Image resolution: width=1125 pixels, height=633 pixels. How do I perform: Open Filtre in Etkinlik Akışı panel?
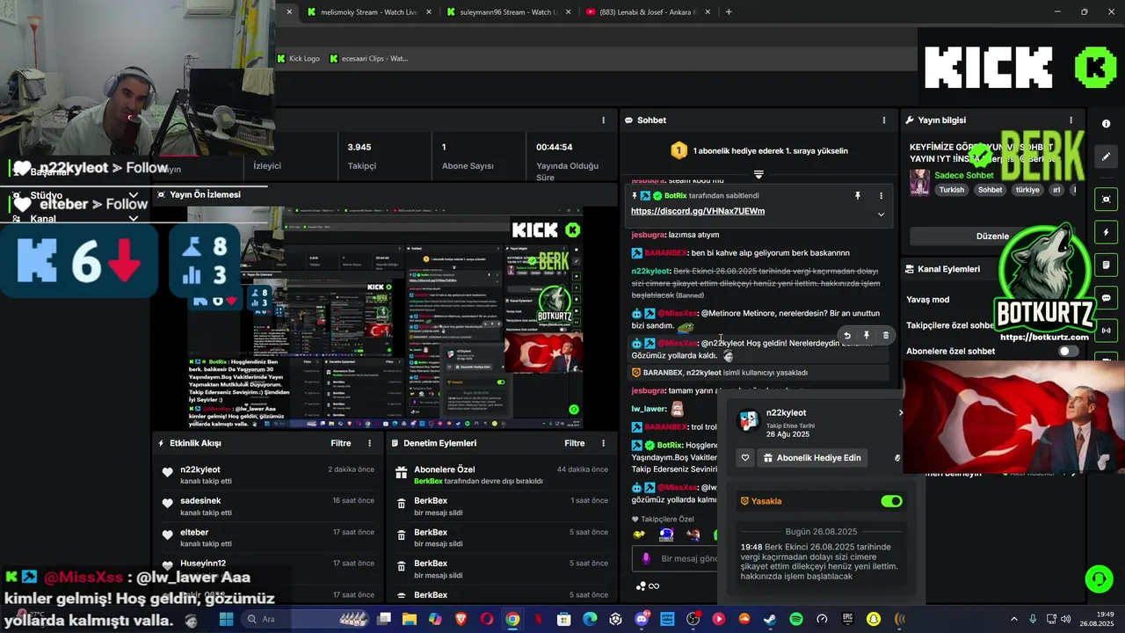tap(341, 443)
